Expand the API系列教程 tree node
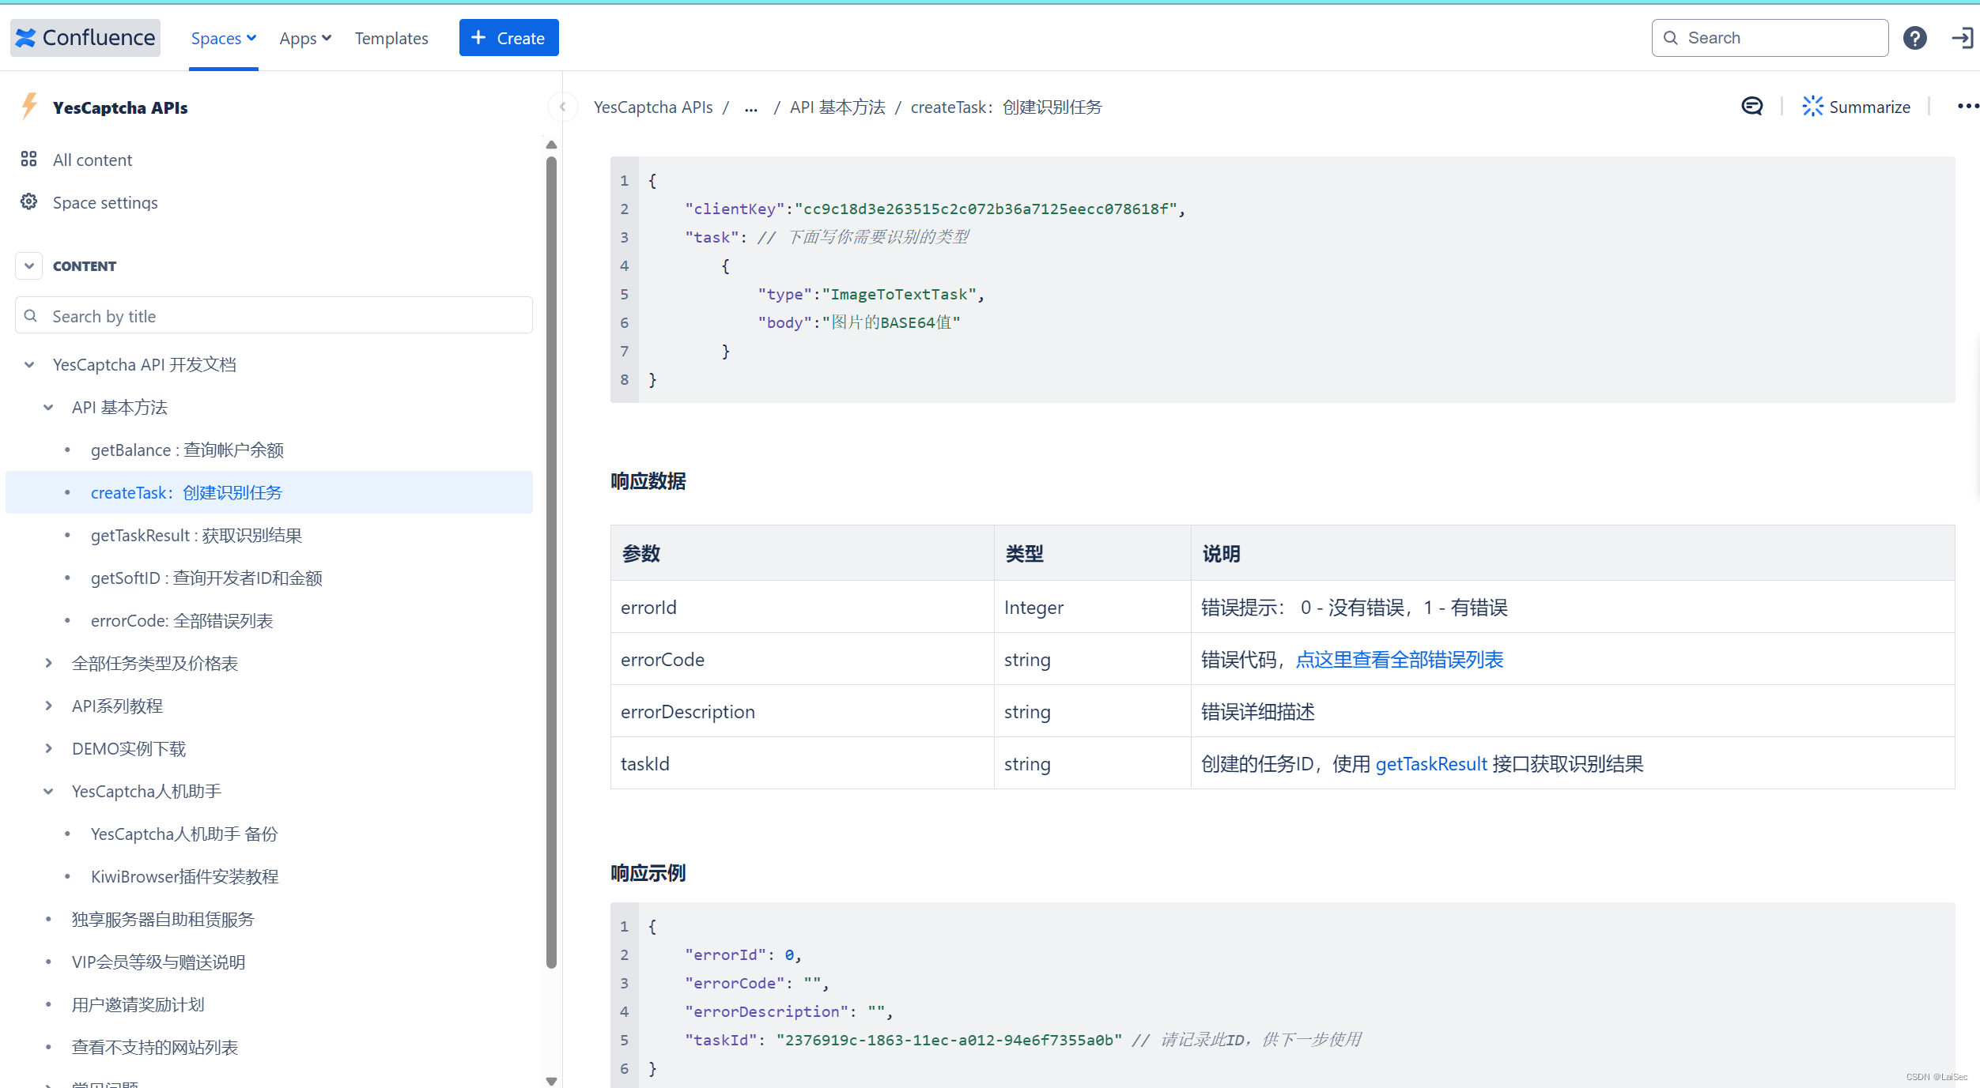Viewport: 1980px width, 1088px height. [48, 706]
